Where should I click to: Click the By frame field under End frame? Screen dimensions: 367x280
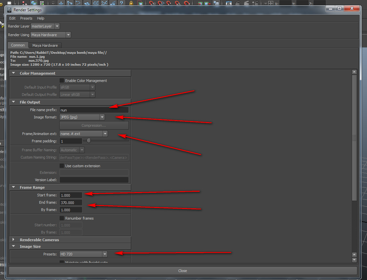[x=71, y=210]
